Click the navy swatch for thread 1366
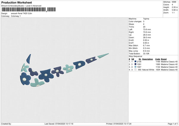Screen dimensions: 179x126 click(x=135, y=64)
